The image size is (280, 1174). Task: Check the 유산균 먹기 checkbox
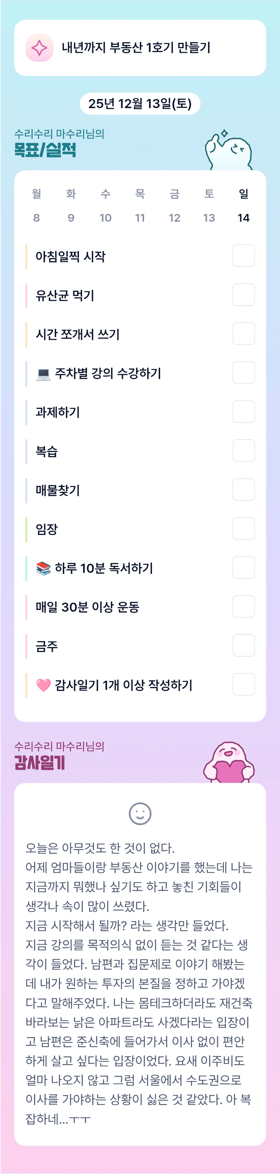243,295
